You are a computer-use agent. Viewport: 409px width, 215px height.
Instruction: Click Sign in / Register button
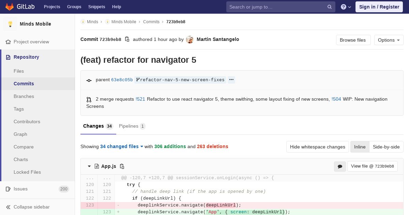[x=379, y=7]
